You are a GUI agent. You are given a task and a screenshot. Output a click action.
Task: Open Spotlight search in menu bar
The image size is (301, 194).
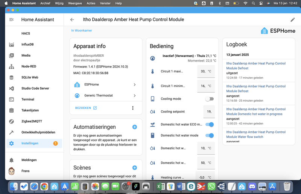pos(253,3)
